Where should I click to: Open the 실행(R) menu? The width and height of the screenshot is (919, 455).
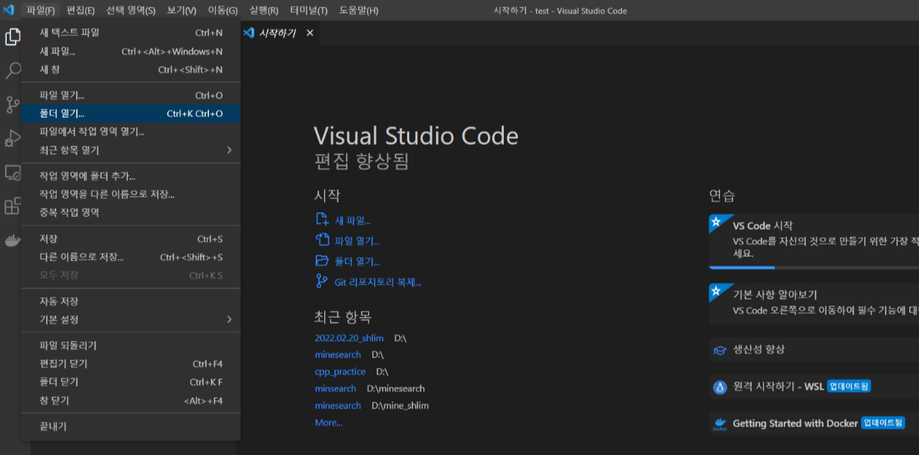click(x=263, y=11)
